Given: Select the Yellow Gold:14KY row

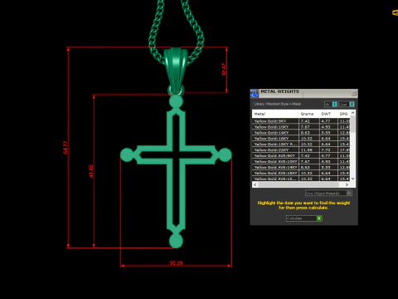Looking at the screenshot, I should 301,133.
